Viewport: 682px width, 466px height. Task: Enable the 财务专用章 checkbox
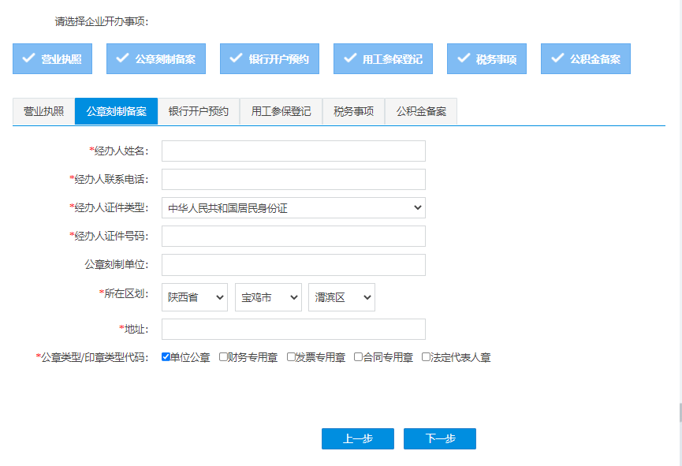[224, 357]
